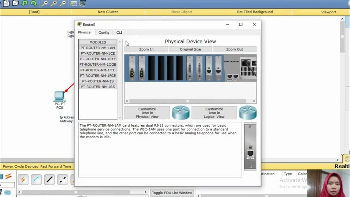Image resolution: width=350 pixels, height=197 pixels.
Task: Click workspace vertical scrollbar up arrow
Action: [x=342, y=19]
